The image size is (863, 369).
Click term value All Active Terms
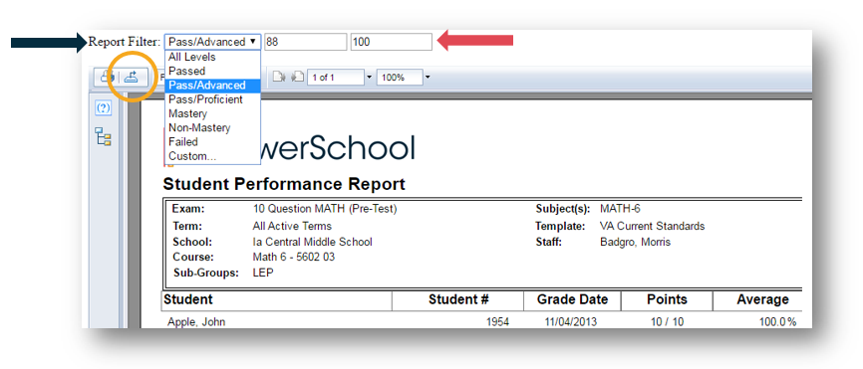point(292,226)
